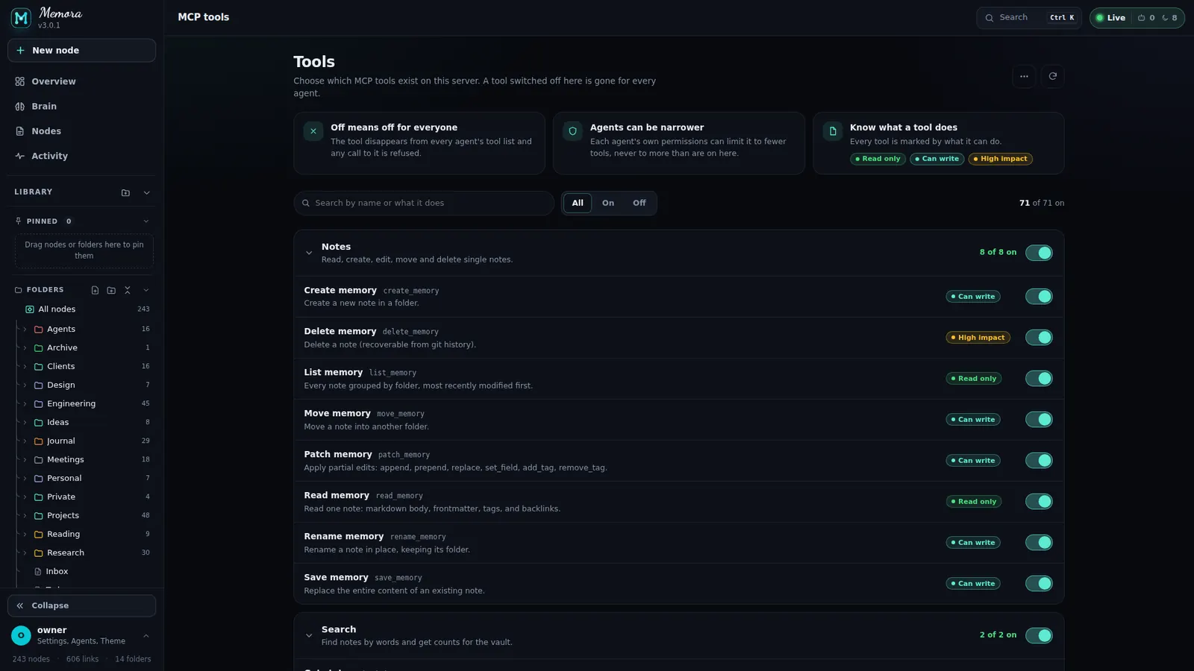
Task: Open the owner menu chevron
Action: [146, 636]
